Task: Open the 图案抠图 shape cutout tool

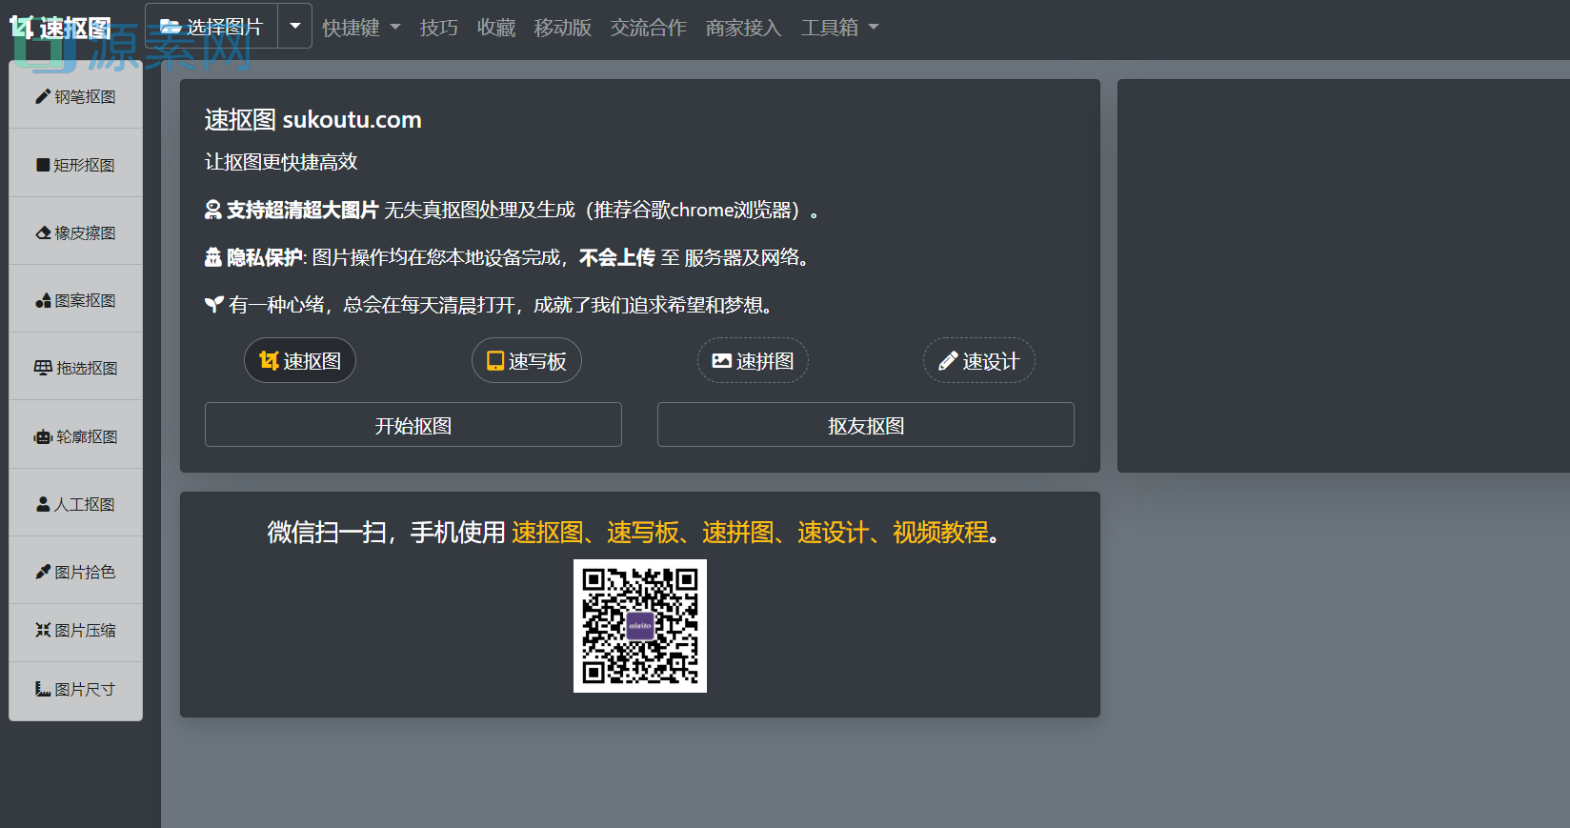Action: coord(75,300)
